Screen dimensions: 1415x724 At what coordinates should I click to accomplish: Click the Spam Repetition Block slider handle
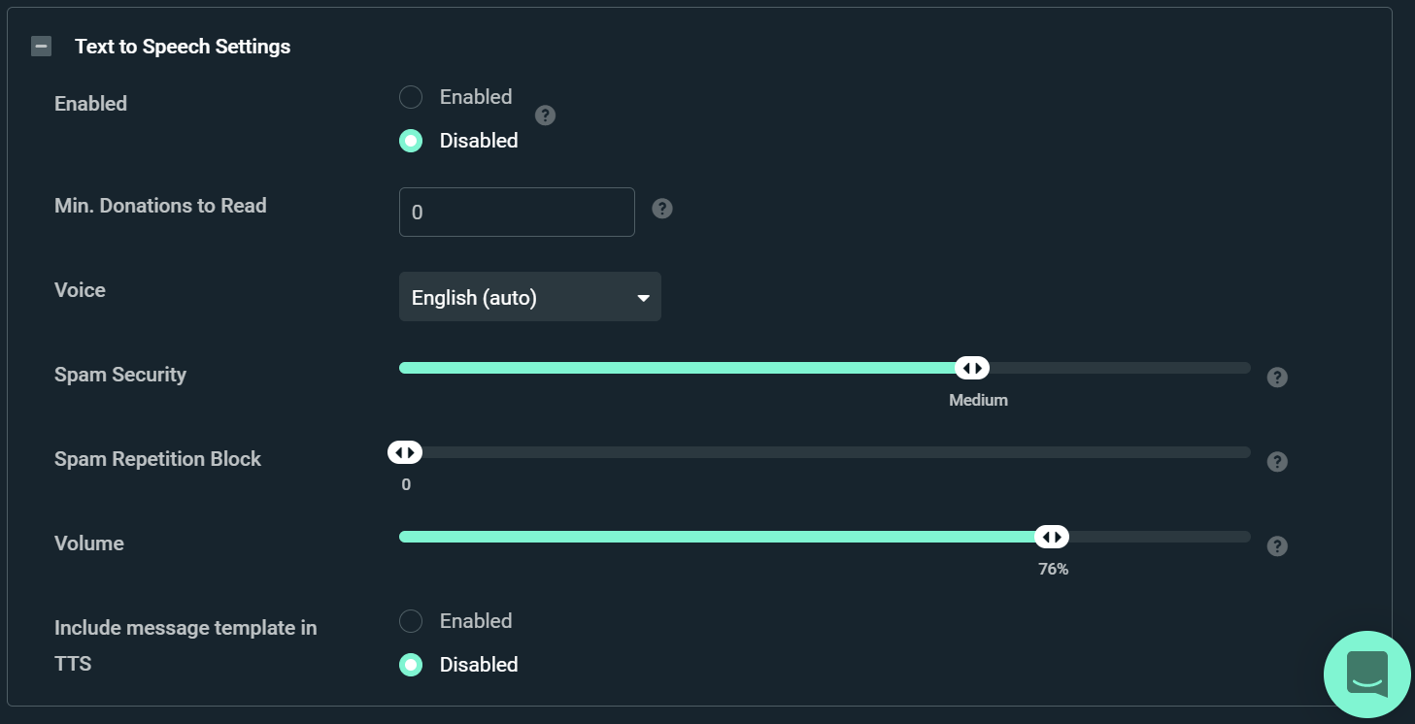pos(404,451)
